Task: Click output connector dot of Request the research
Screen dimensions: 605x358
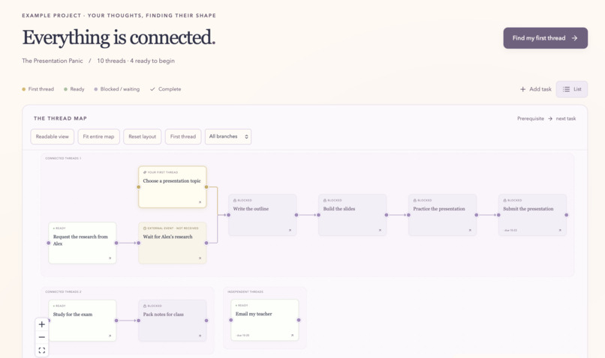Action: pos(116,243)
